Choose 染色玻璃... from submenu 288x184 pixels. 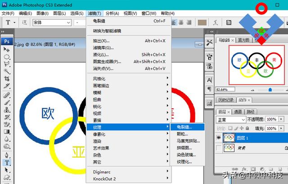[188, 155]
